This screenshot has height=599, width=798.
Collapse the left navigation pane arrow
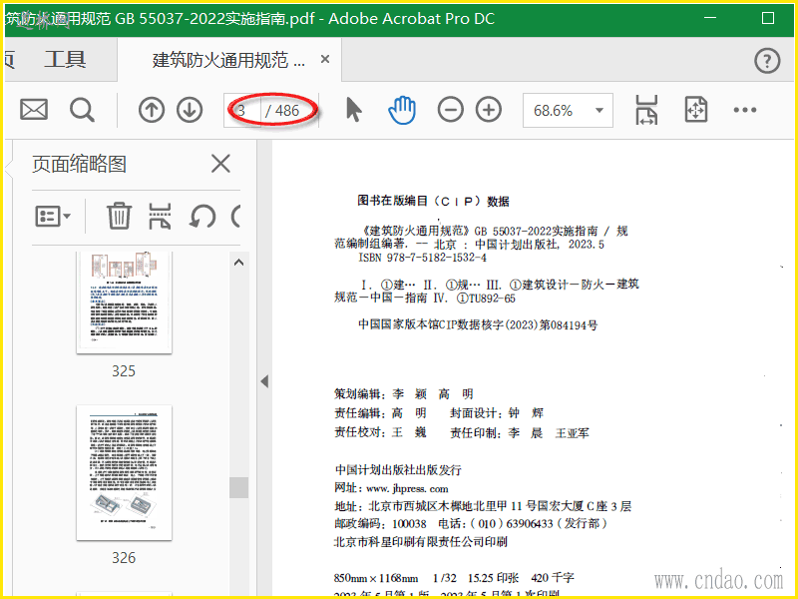264,381
